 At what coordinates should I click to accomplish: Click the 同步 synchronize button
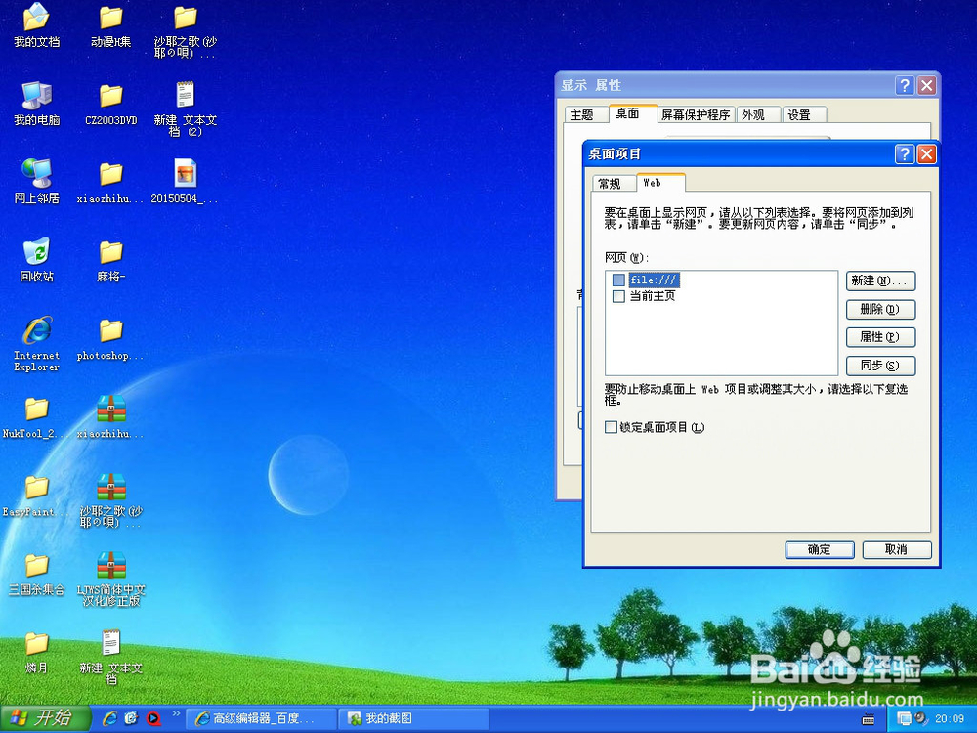879,365
